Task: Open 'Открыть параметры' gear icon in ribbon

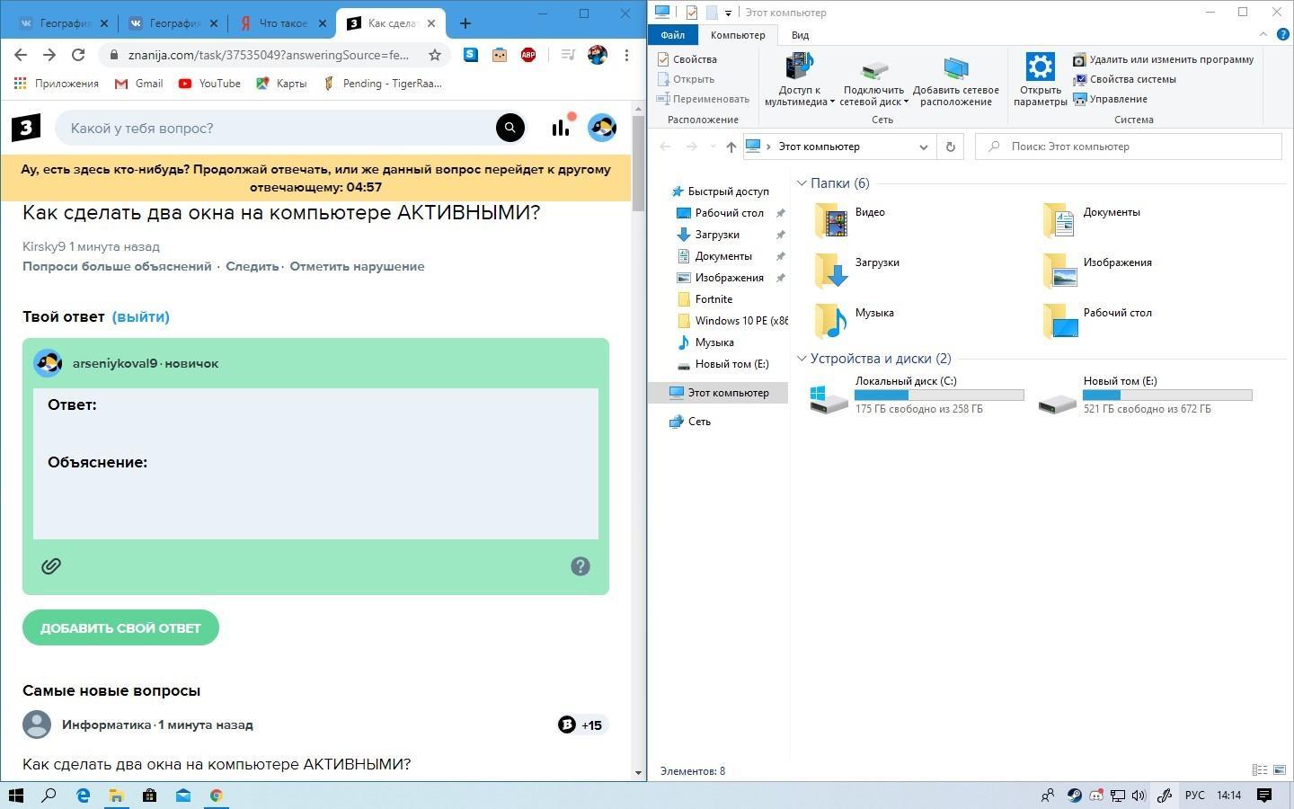Action: point(1040,79)
